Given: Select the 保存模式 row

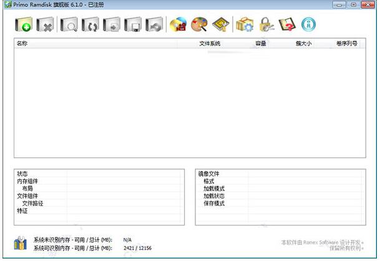Looking at the screenshot, I should point(280,204).
